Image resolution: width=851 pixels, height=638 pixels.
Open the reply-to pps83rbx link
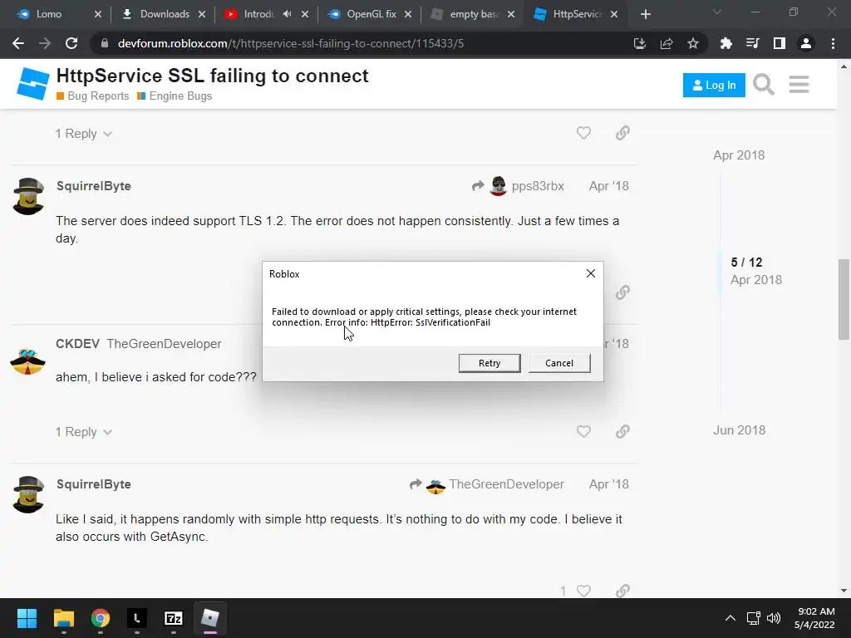[519, 186]
